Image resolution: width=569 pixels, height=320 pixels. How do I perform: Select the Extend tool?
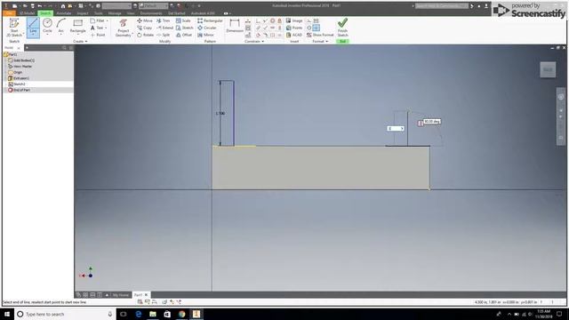[164, 28]
